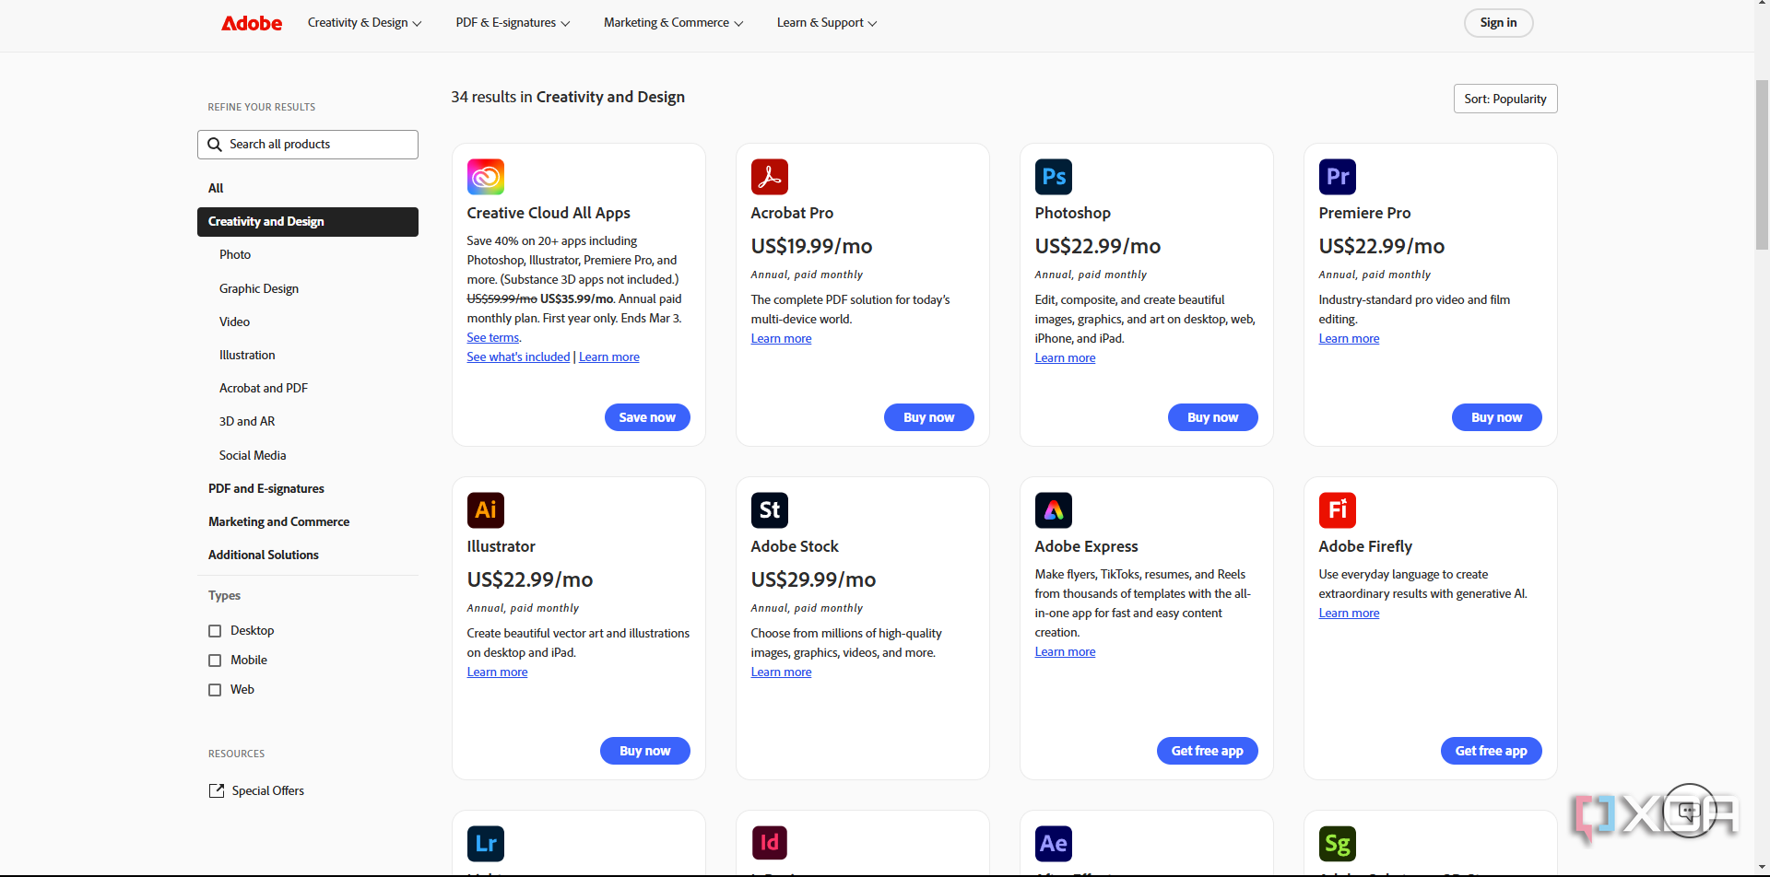1770x877 pixels.
Task: Click the Adobe Firefly app icon
Action: (x=1338, y=510)
